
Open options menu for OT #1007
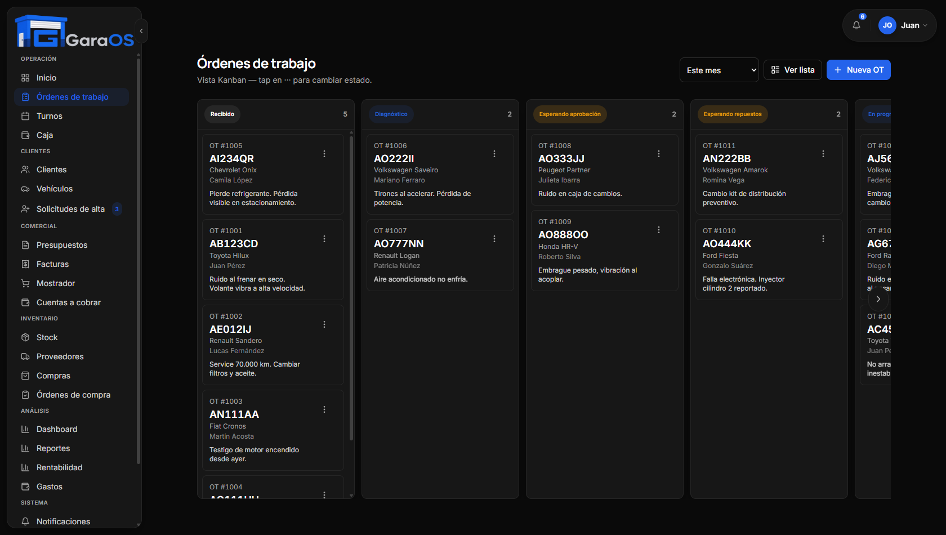click(494, 239)
